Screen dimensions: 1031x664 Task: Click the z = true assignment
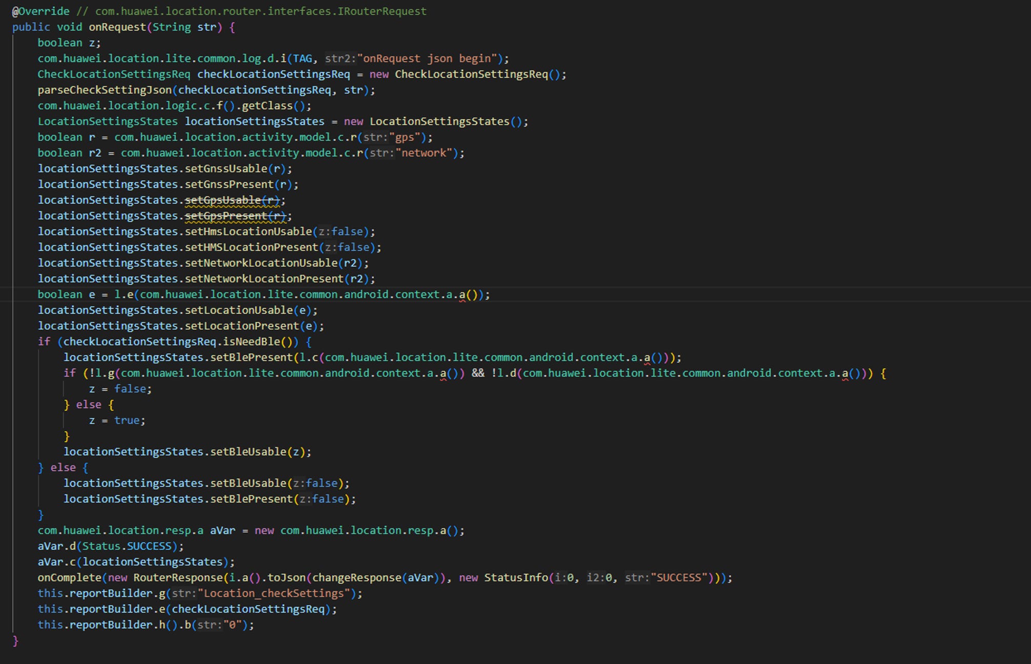117,420
